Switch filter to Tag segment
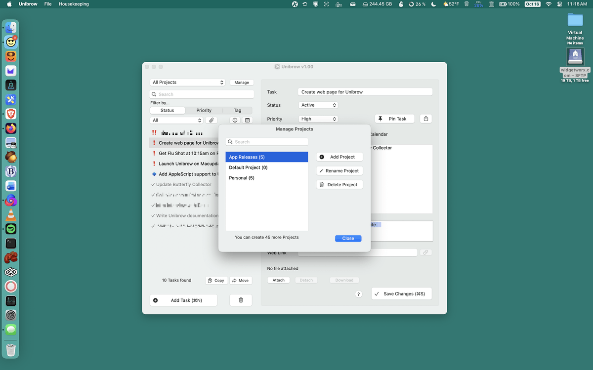Viewport: 593px width, 370px height. pos(237,110)
